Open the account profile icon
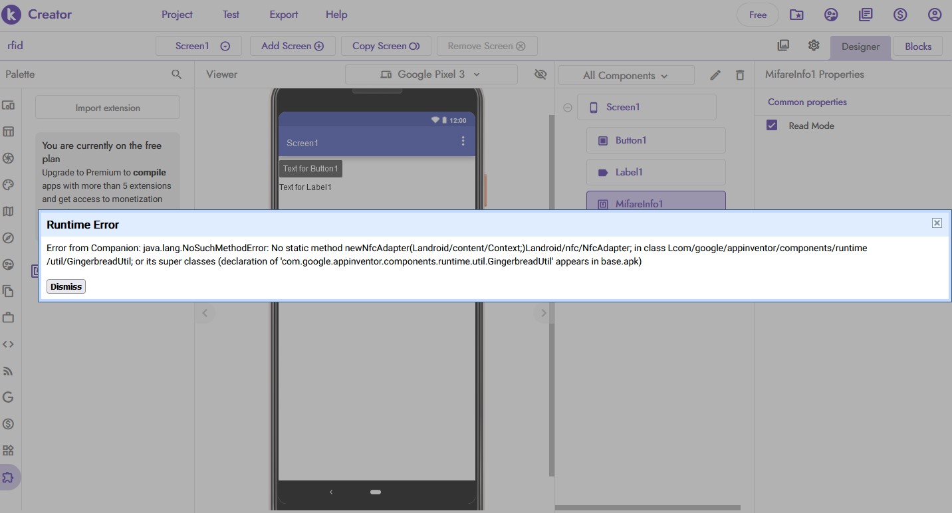This screenshot has height=513, width=952. [x=935, y=15]
